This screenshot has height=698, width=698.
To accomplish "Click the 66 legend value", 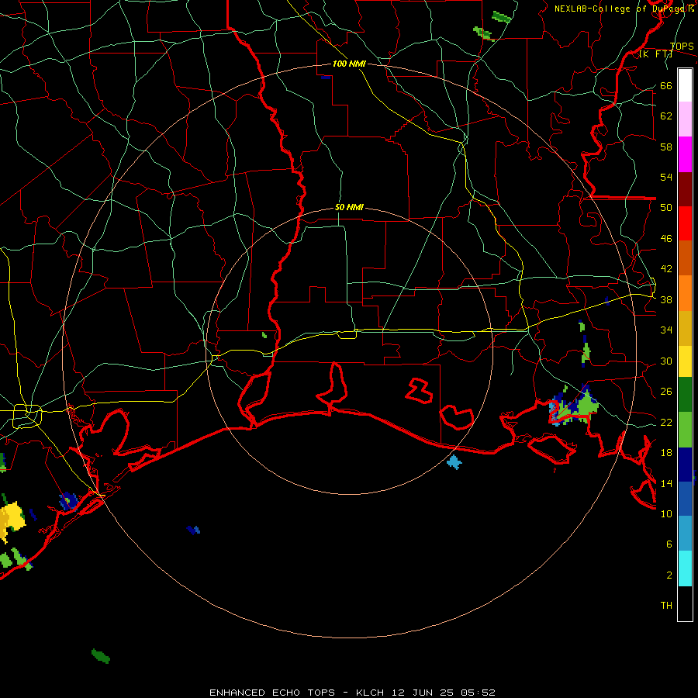I will pos(666,85).
